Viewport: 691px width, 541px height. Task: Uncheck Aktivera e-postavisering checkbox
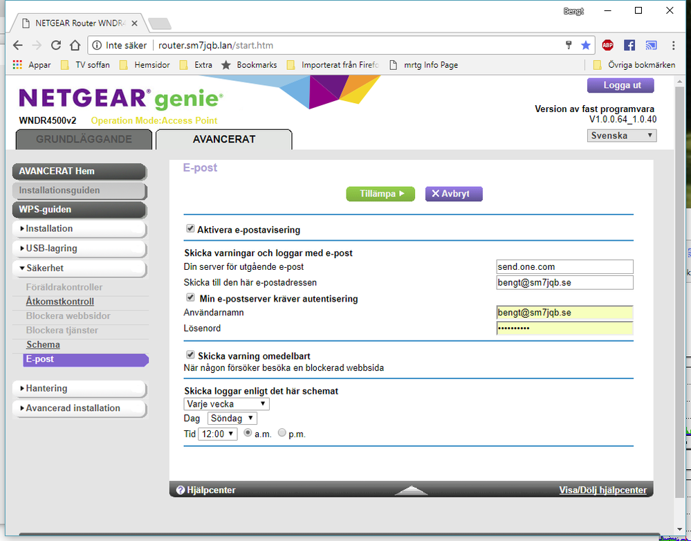coord(190,229)
